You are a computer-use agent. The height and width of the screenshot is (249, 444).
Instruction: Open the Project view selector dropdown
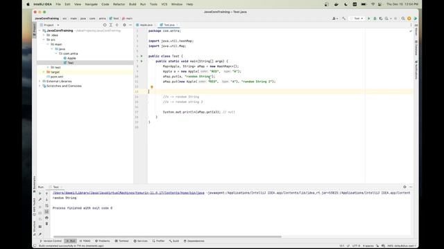point(49,25)
